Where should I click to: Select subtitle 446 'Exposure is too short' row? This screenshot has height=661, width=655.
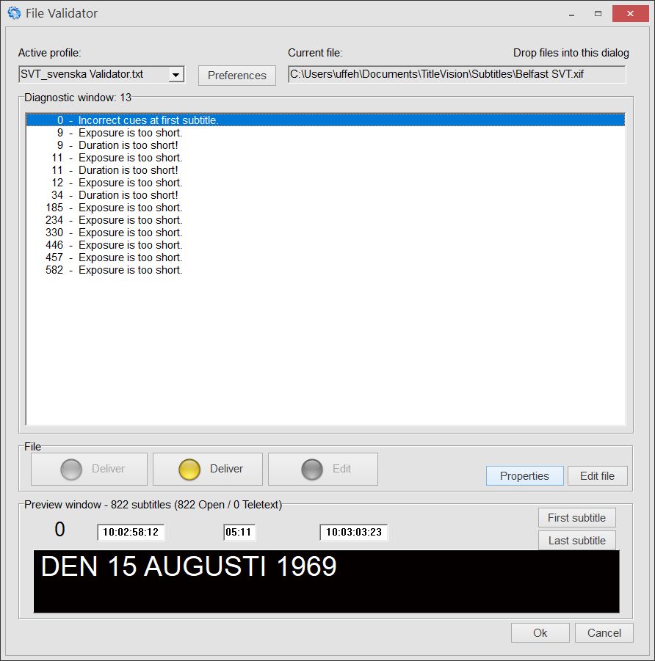(x=325, y=245)
